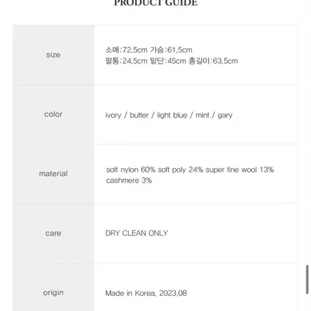
Task: Click the cashmere 3% text
Action: (129, 180)
